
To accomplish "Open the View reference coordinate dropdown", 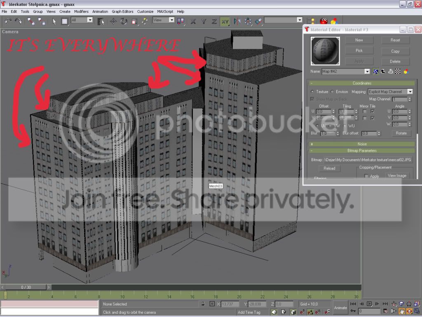I will (163, 20).
